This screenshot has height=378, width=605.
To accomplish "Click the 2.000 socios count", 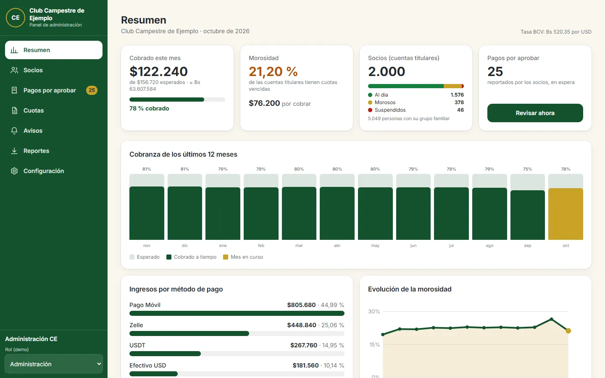I will [x=387, y=71].
